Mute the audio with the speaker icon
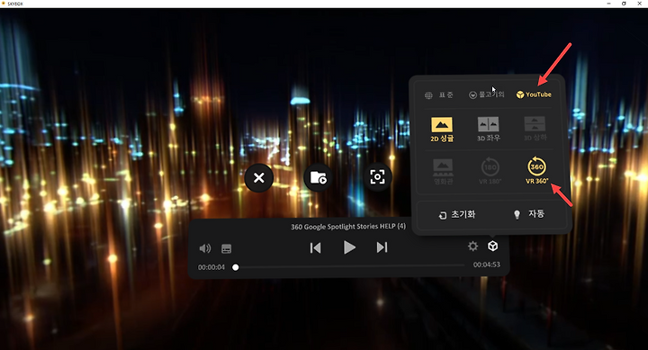 point(205,248)
